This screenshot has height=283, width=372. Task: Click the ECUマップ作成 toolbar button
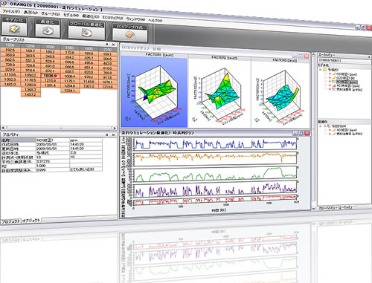point(130,33)
